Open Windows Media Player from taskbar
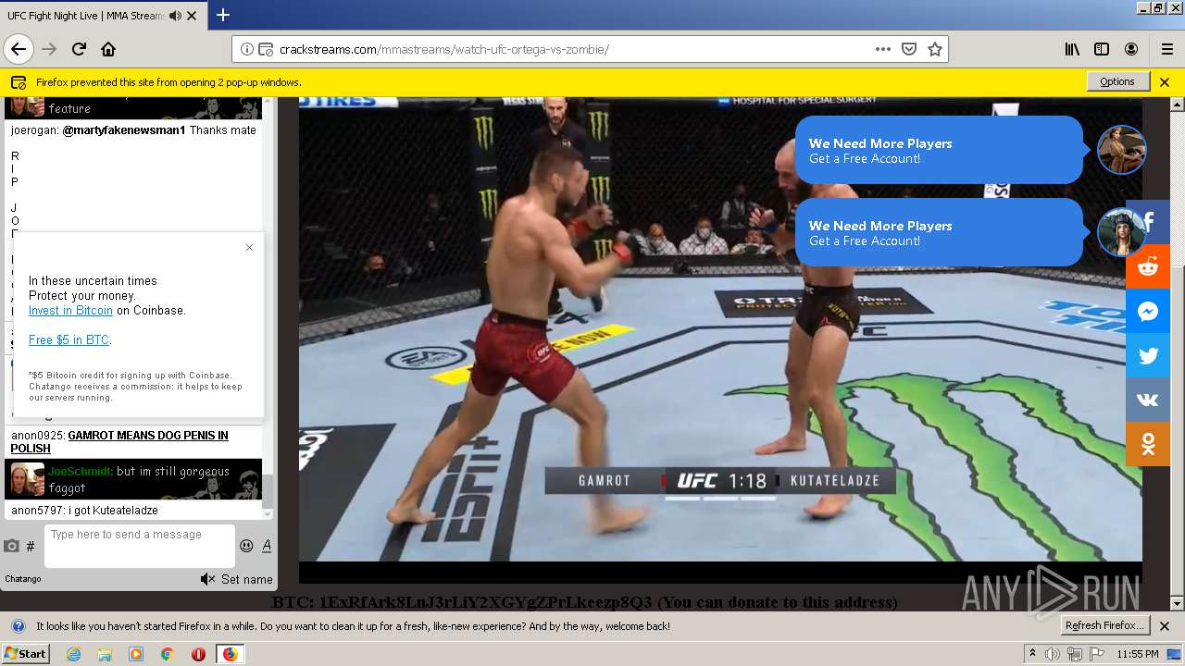This screenshot has height=666, width=1185. [x=136, y=654]
